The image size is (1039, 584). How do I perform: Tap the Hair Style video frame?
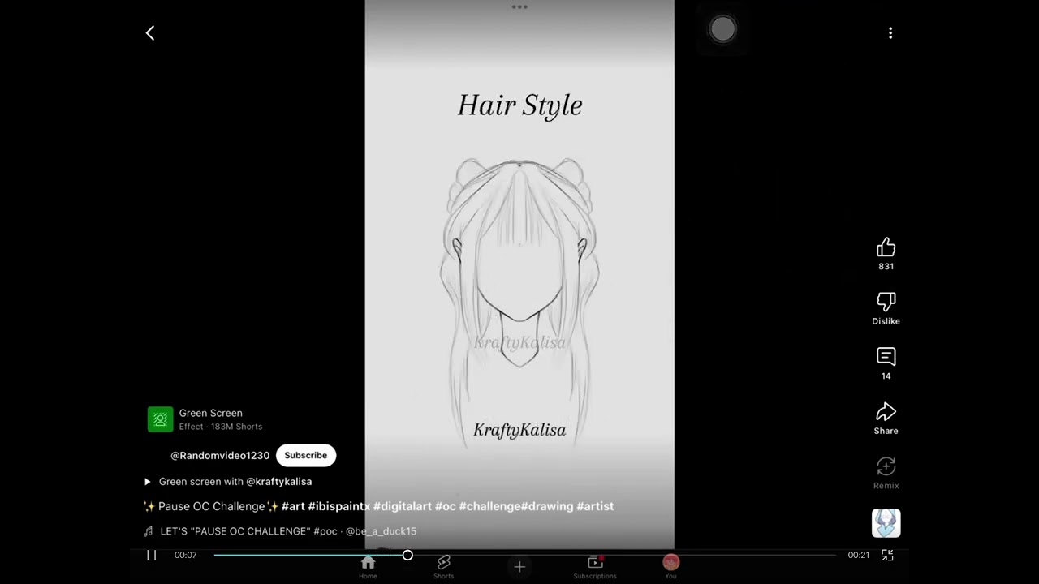coord(519,274)
